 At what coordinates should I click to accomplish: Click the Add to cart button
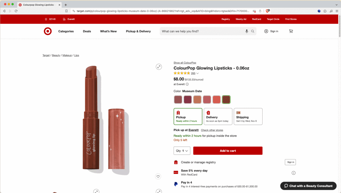tap(228, 151)
